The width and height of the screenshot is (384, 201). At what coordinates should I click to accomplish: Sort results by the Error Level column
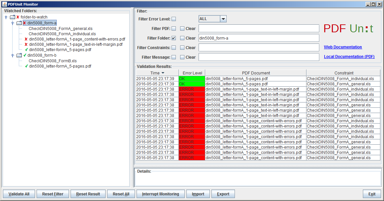click(x=192, y=73)
